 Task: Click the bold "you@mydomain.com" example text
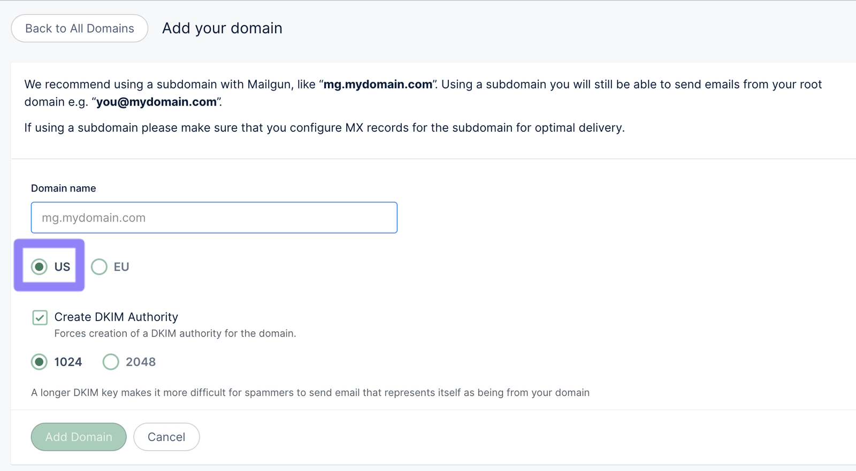pyautogui.click(x=156, y=102)
